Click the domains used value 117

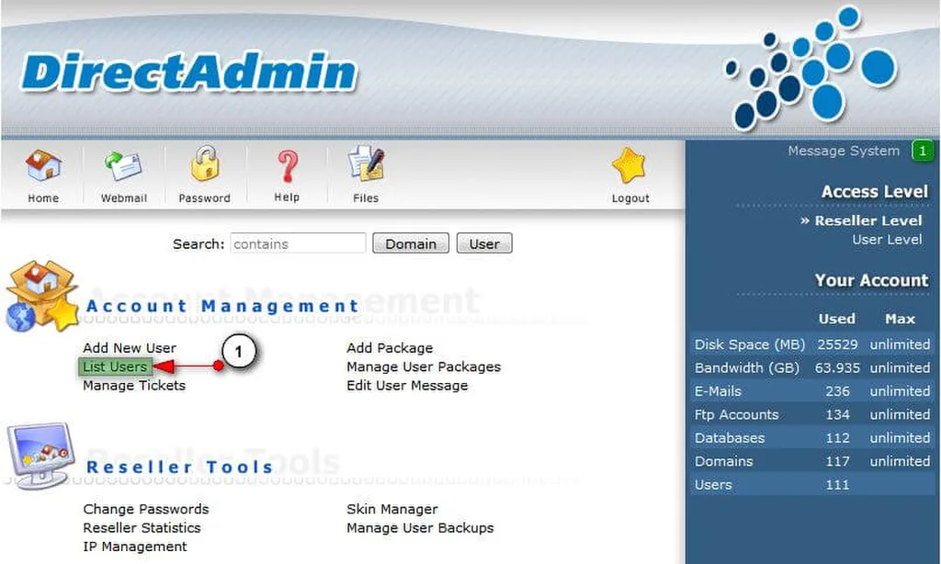(x=837, y=461)
